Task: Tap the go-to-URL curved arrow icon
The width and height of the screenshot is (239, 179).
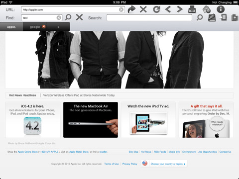Action: coord(131,9)
